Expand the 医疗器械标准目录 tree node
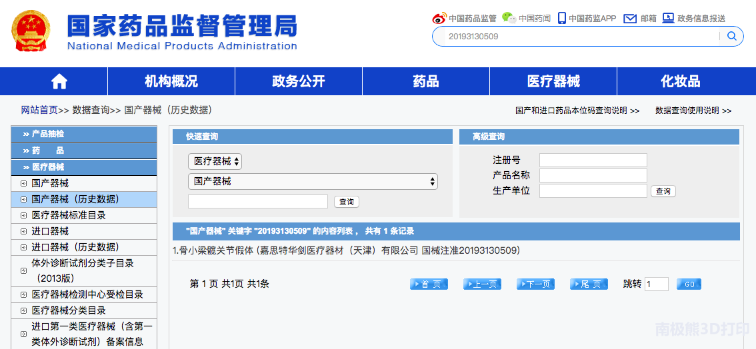This screenshot has width=756, height=349. (x=24, y=215)
